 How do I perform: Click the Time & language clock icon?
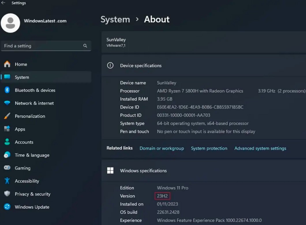point(7,155)
